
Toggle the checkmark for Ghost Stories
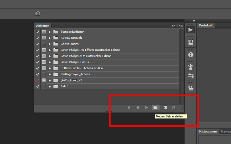[x=38, y=44]
